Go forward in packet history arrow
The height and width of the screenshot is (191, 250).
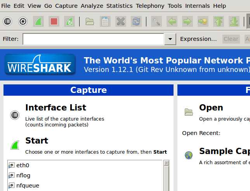tap(187, 21)
